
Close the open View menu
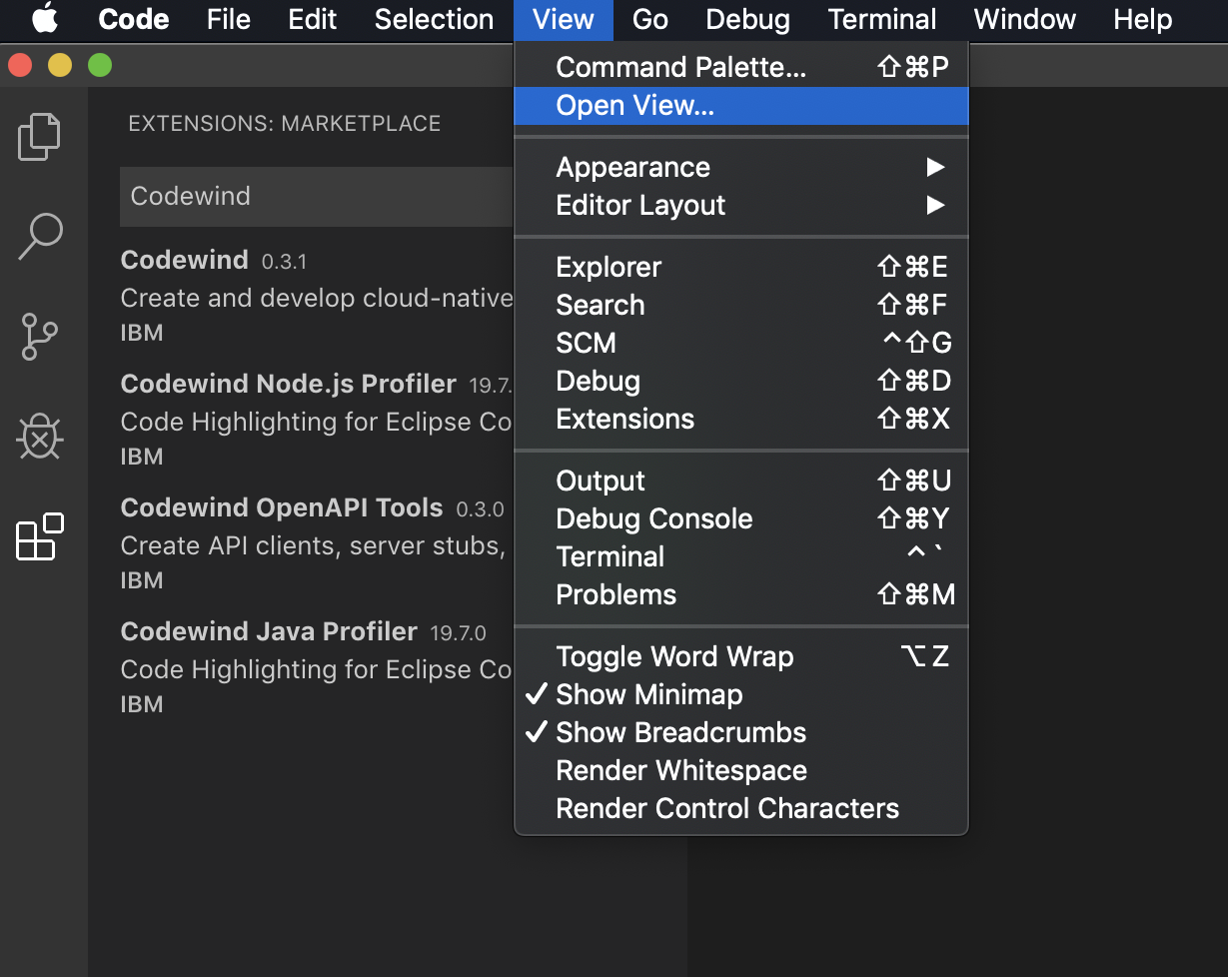pyautogui.click(x=564, y=19)
